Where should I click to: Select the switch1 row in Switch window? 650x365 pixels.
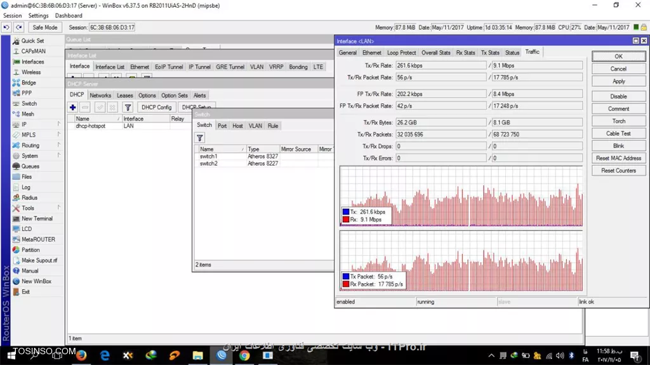[263, 156]
